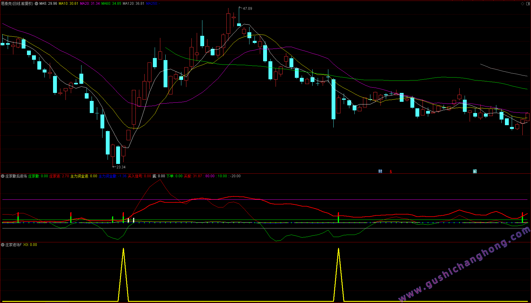This screenshot has width=531, height=303.
Task: Open dropdown beside 思泰克(日线.前复权) title
Action: click(36, 4)
